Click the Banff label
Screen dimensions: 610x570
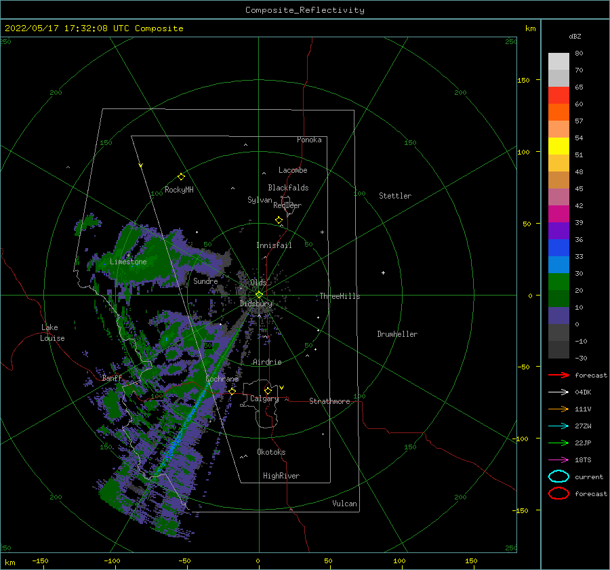click(112, 378)
